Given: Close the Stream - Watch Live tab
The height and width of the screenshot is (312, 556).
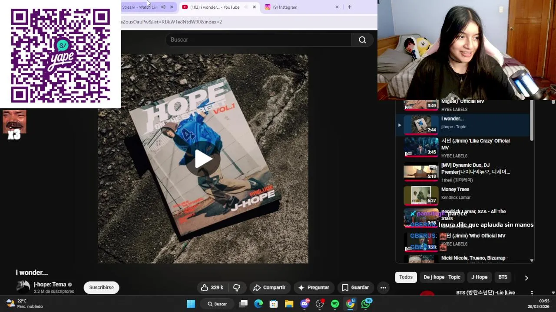Looking at the screenshot, I should [172, 7].
